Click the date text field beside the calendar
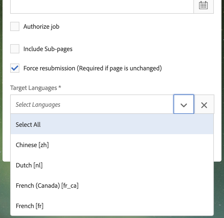The image size is (224, 218). click(102, 6)
